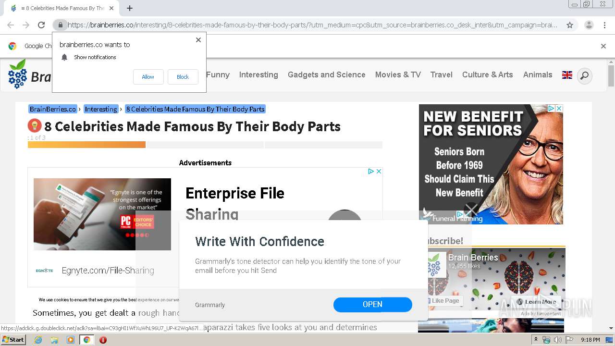615x346 pixels.
Task: Like the Brain Berries Facebook page
Action: tap(444, 300)
